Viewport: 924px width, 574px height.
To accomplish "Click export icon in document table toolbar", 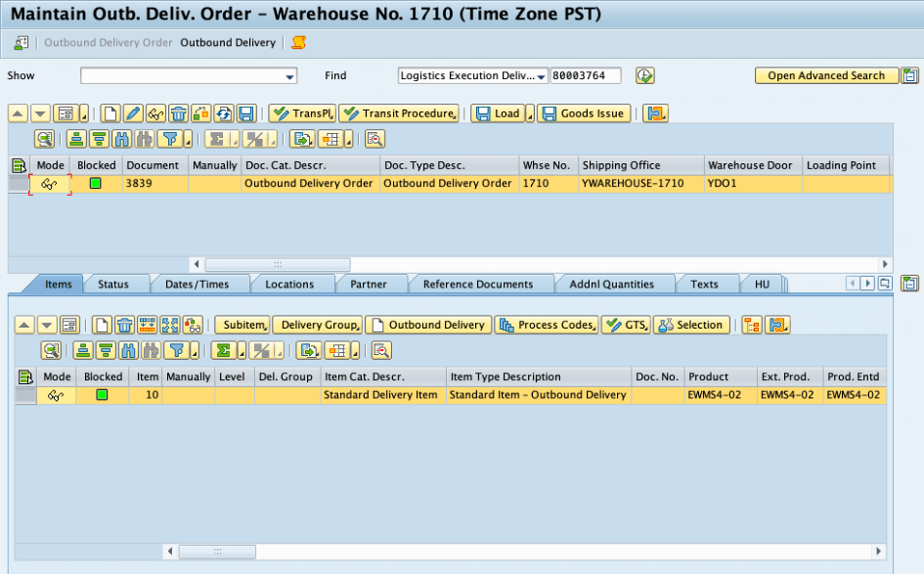I will pyautogui.click(x=302, y=139).
